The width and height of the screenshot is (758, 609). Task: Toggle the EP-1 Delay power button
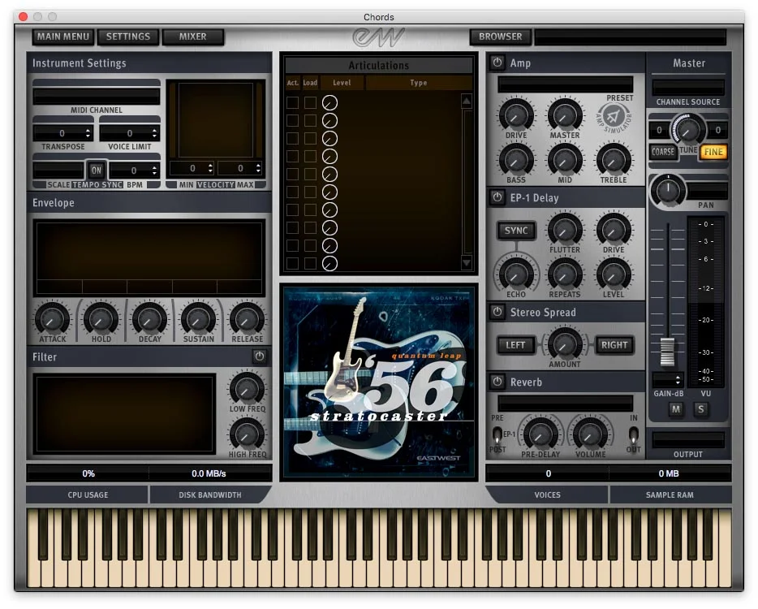pos(497,197)
